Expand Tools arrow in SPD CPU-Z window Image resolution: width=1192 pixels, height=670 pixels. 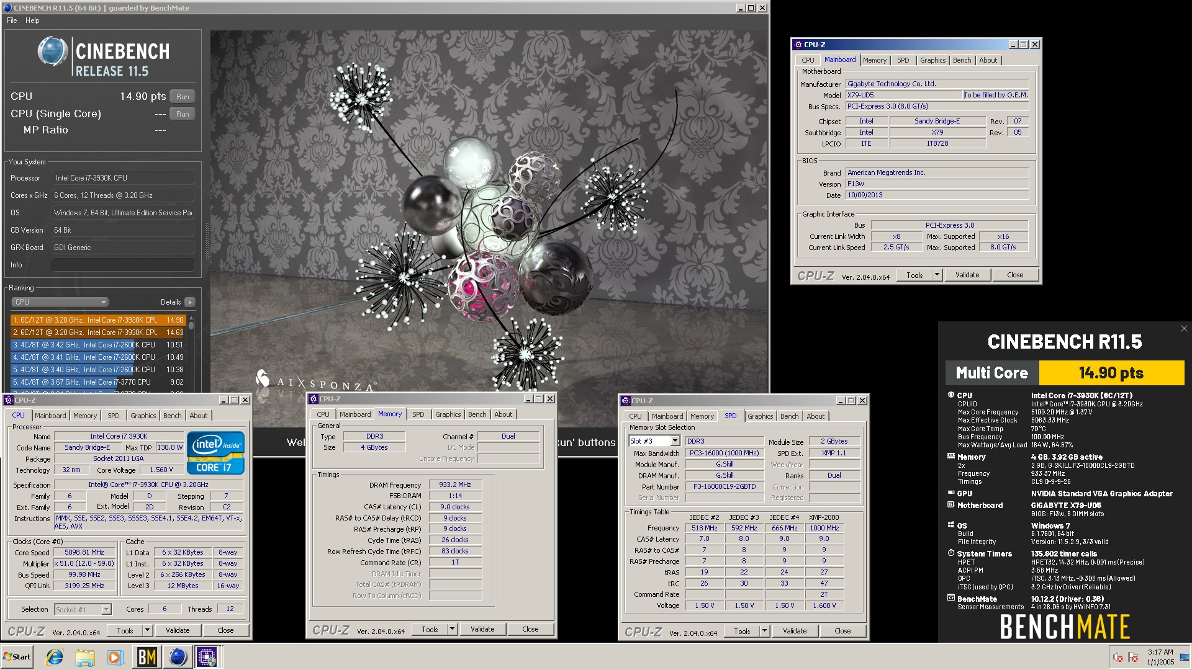pyautogui.click(x=764, y=631)
